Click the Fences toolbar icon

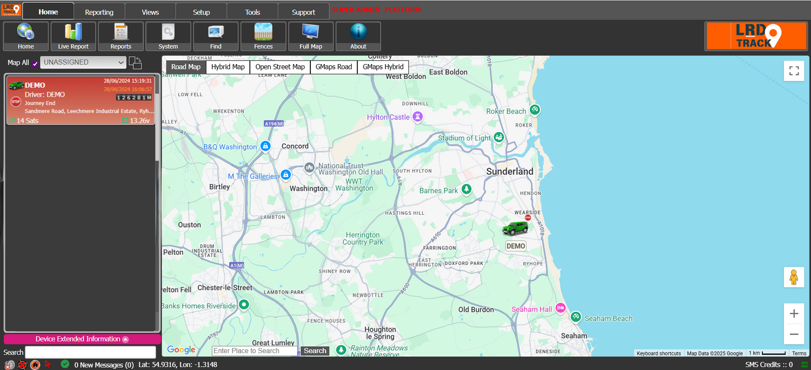pos(263,36)
